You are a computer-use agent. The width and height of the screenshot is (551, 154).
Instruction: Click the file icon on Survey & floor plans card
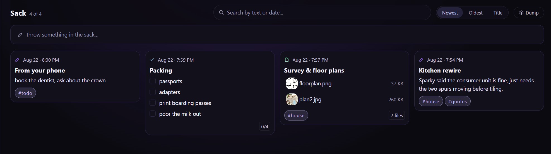click(x=287, y=60)
